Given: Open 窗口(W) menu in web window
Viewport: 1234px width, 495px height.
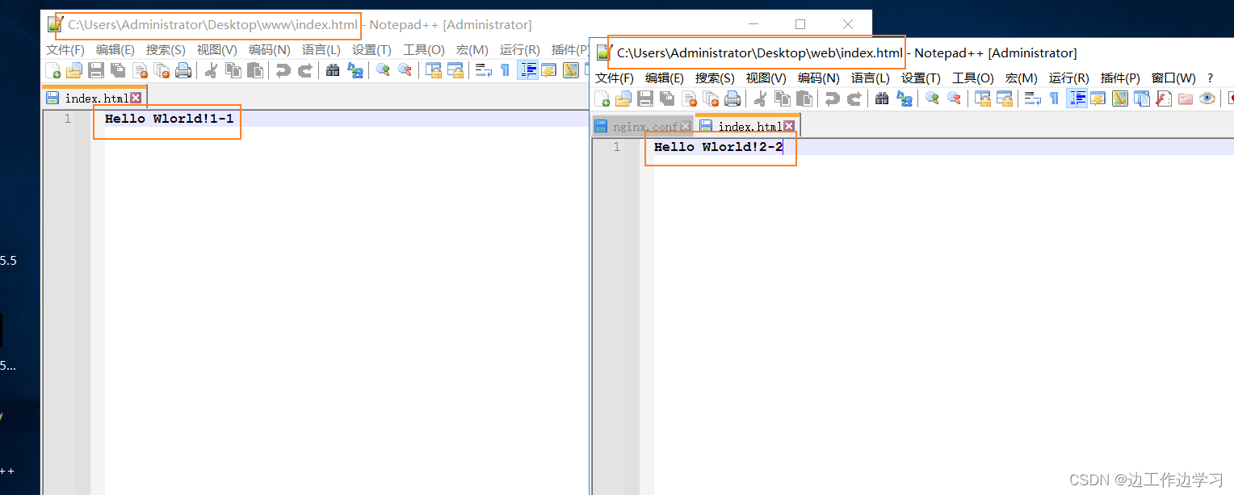Looking at the screenshot, I should pyautogui.click(x=1173, y=78).
